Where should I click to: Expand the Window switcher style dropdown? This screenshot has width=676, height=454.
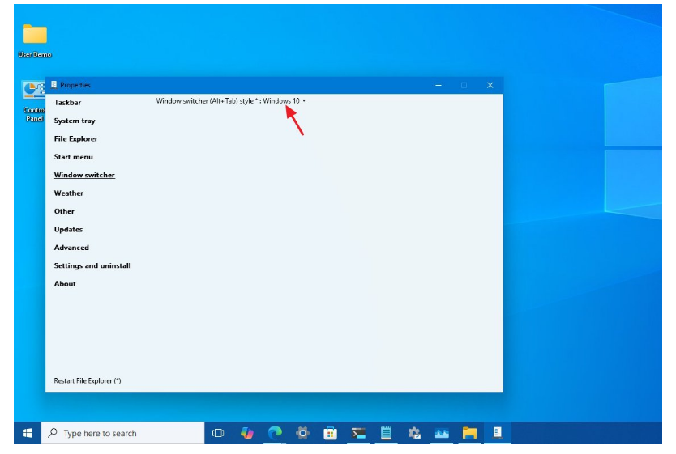tap(284, 101)
